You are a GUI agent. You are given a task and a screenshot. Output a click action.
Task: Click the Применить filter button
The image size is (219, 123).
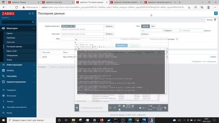point(121,45)
